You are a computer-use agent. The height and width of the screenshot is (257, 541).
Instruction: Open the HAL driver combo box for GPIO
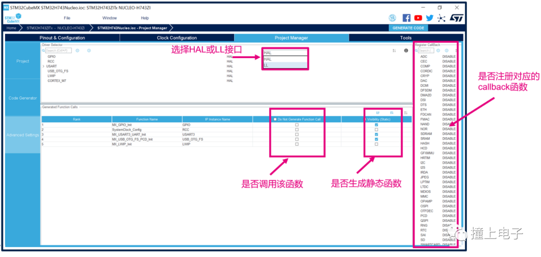(285, 53)
